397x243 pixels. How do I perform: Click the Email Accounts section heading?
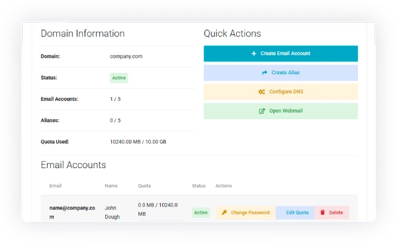tap(73, 165)
